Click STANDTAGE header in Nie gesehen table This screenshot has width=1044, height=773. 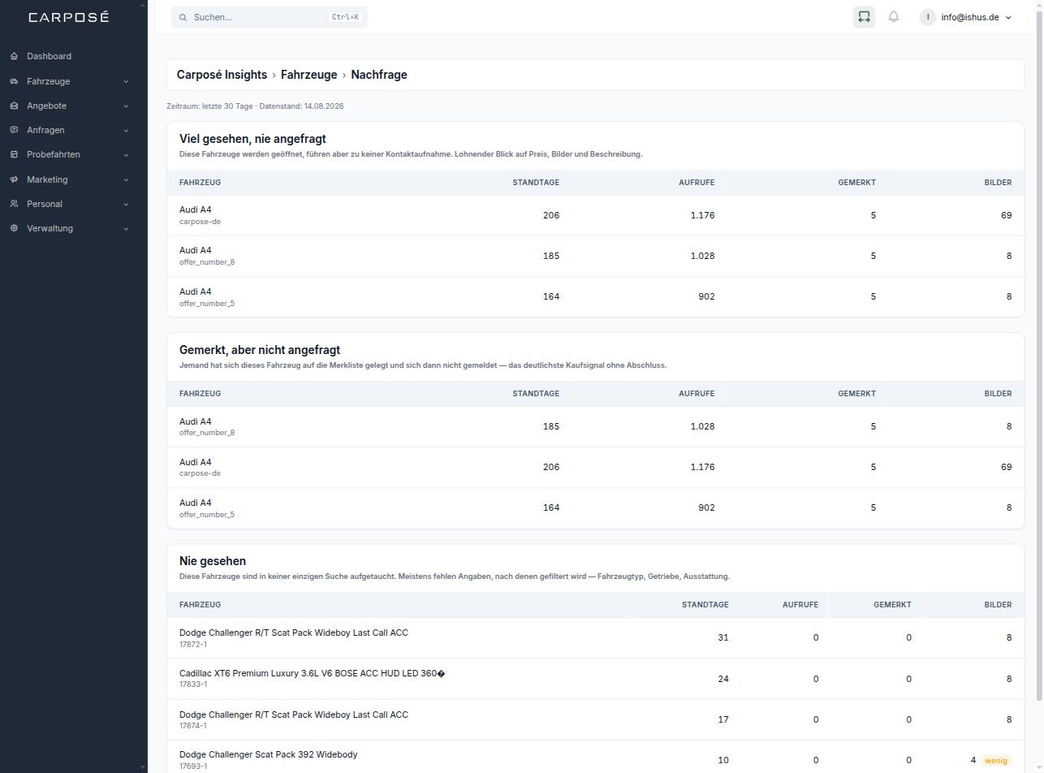click(x=705, y=605)
